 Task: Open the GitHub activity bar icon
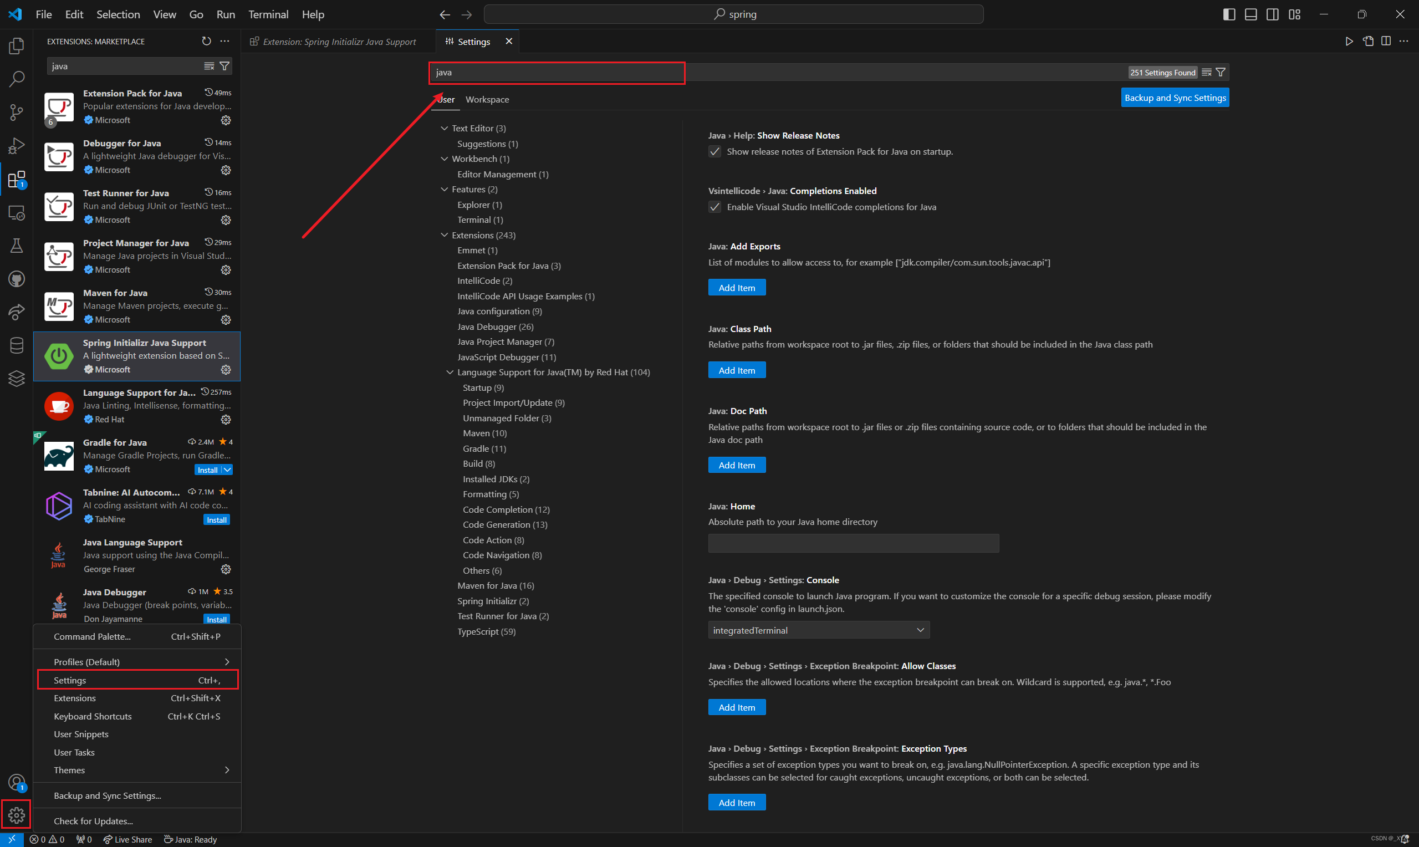(17, 279)
